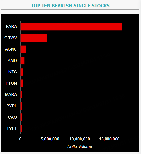Select the PYPL bar

click(x=21, y=106)
